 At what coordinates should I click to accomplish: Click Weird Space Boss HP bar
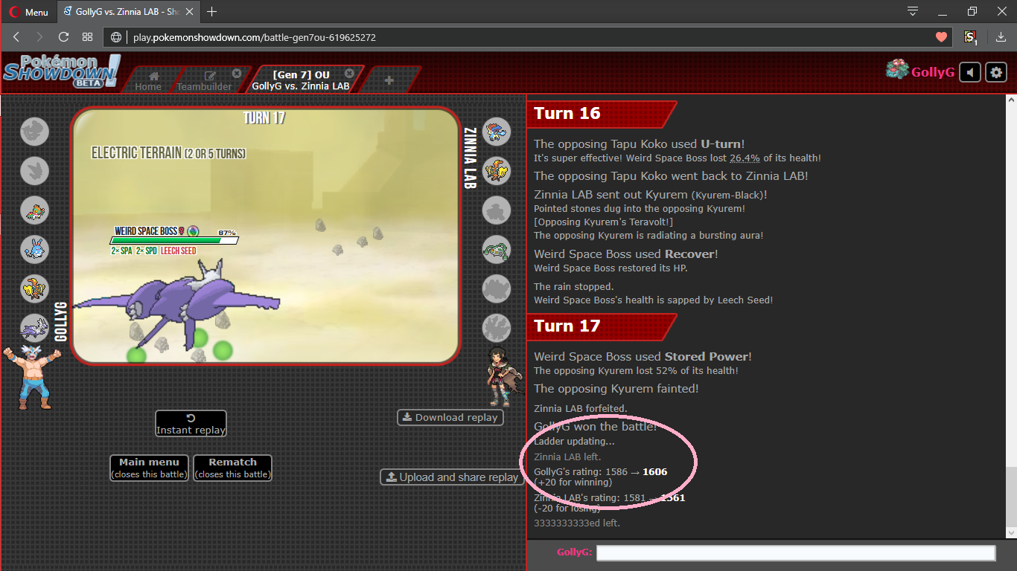[173, 241]
